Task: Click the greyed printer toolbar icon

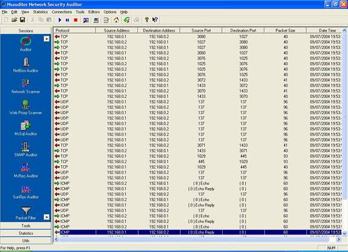Action: (137, 20)
